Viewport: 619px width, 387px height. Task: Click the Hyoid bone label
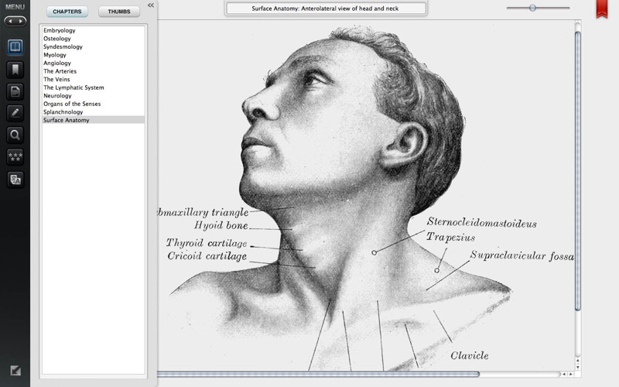coord(221,225)
